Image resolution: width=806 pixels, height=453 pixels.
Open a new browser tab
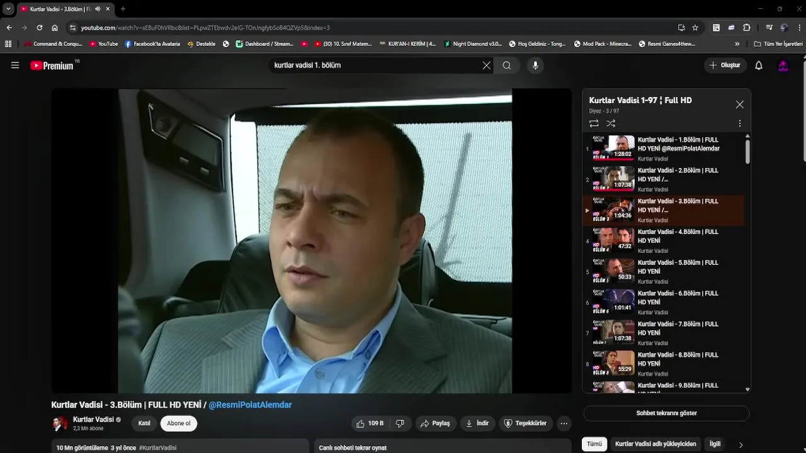pyautogui.click(x=123, y=9)
